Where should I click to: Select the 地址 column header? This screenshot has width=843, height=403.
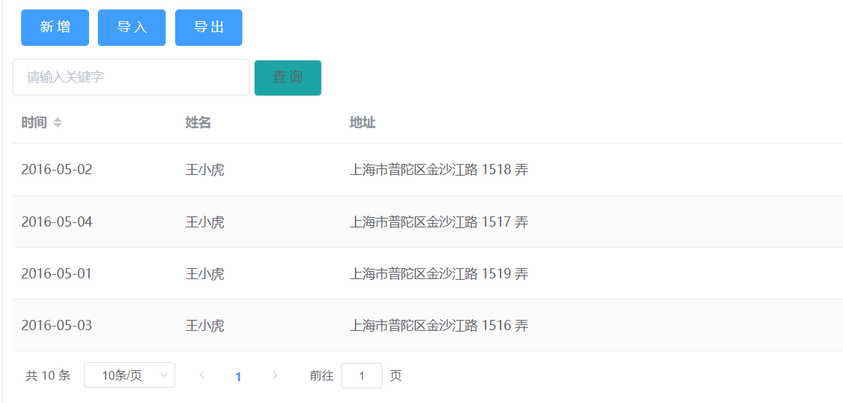362,123
